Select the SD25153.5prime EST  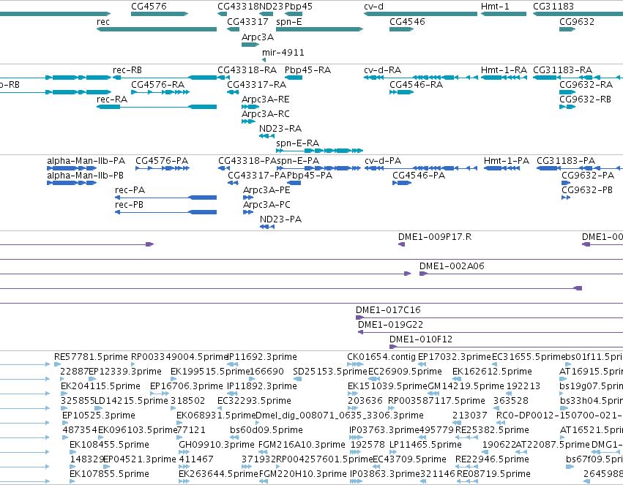coord(297,379)
